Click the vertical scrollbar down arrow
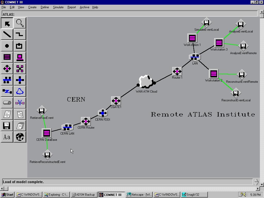 262,185
